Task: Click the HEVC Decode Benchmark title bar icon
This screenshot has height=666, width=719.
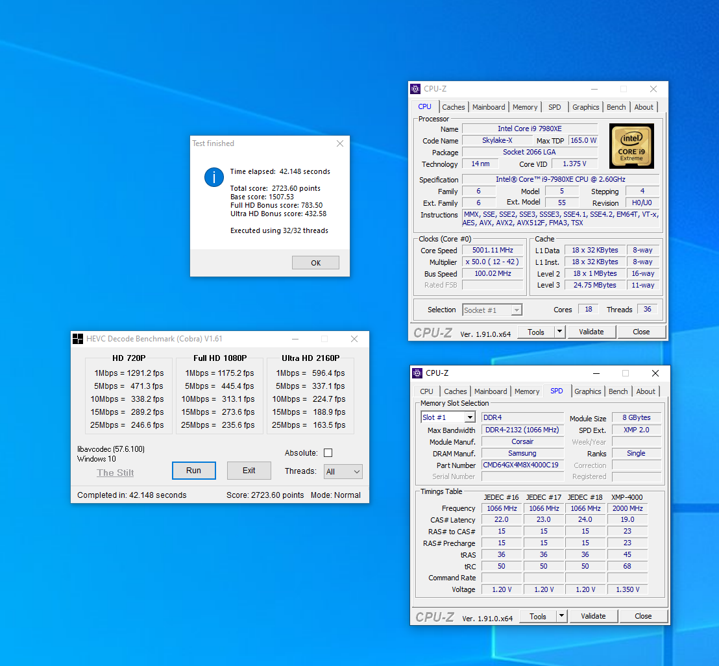Action: (78, 339)
